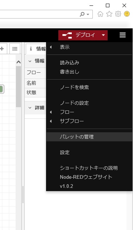
Task: Close the browser window
Action: [x=124, y=5]
